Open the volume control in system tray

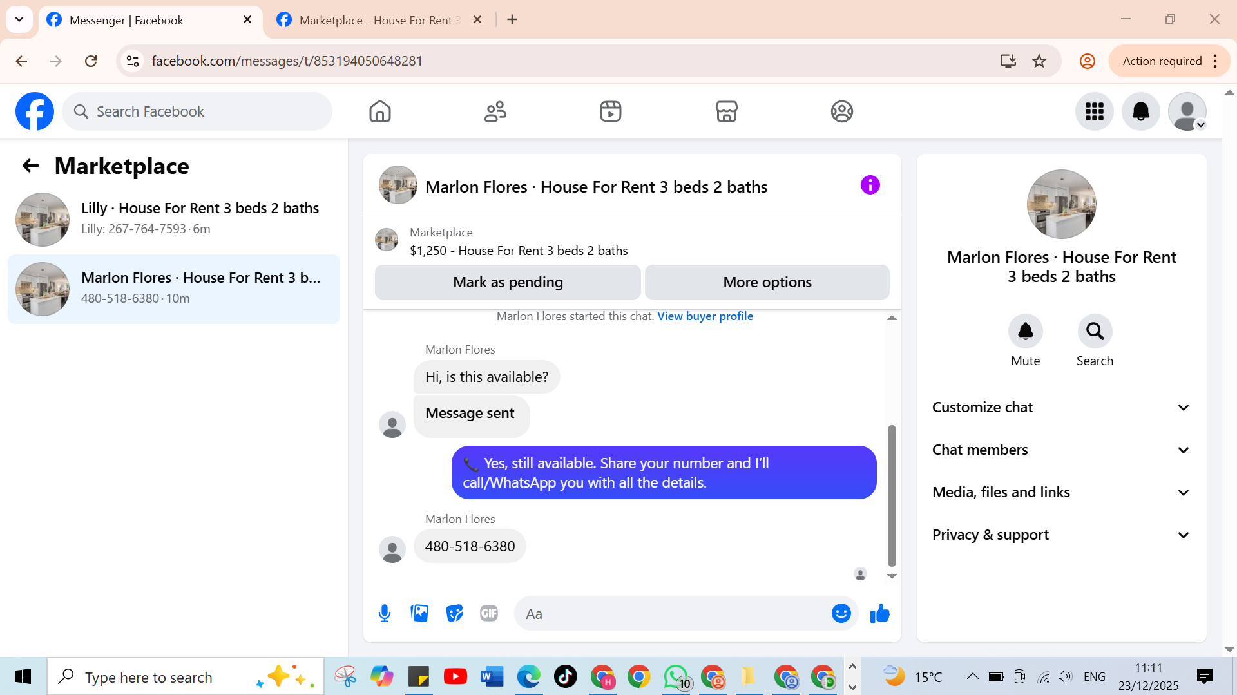click(1065, 676)
